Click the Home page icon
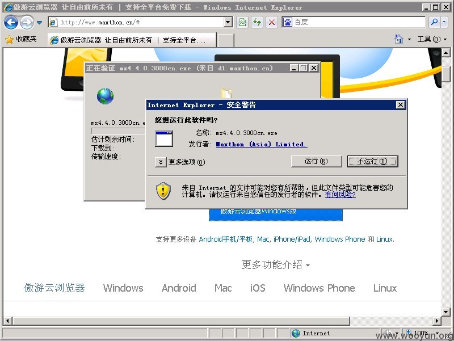 coord(399,39)
